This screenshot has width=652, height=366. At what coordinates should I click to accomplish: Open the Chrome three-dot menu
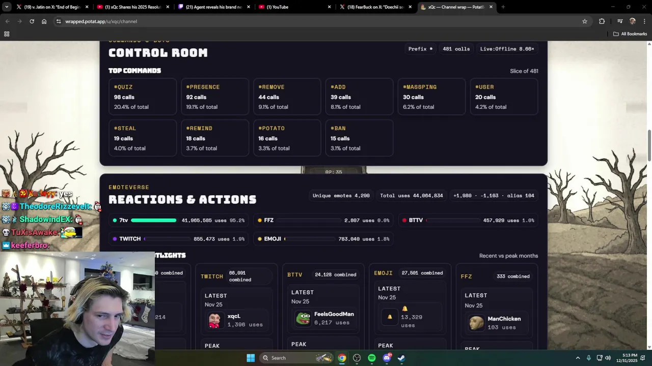(645, 21)
